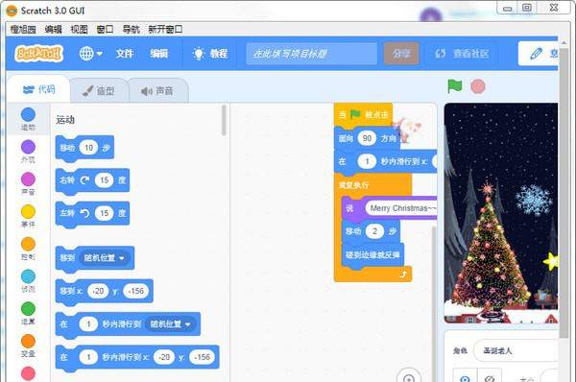Open the 文件 menu in Scratch header
The height and width of the screenshot is (382, 576).
coord(125,54)
